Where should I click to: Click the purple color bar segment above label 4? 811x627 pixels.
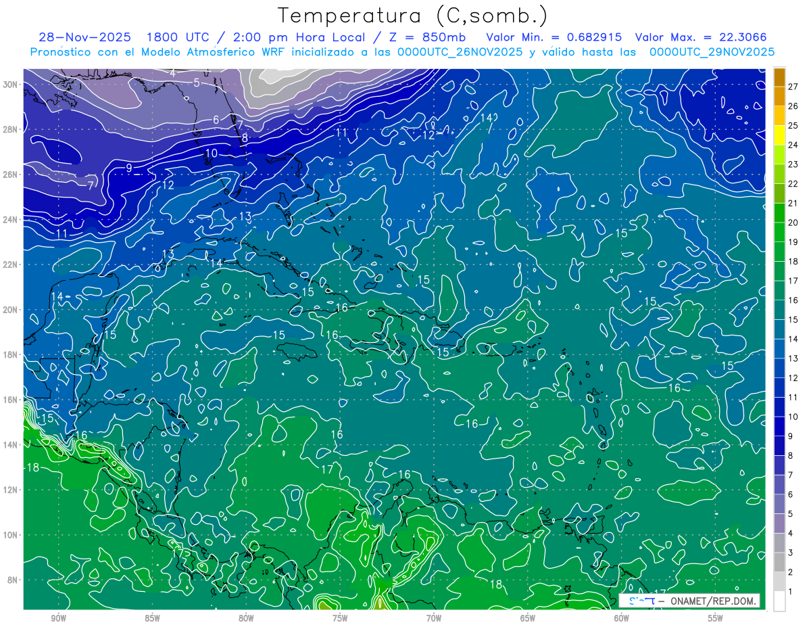coord(779,523)
